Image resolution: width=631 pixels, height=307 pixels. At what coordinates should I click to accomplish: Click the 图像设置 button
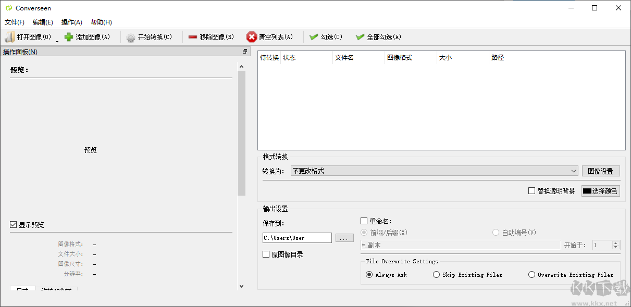coord(601,171)
